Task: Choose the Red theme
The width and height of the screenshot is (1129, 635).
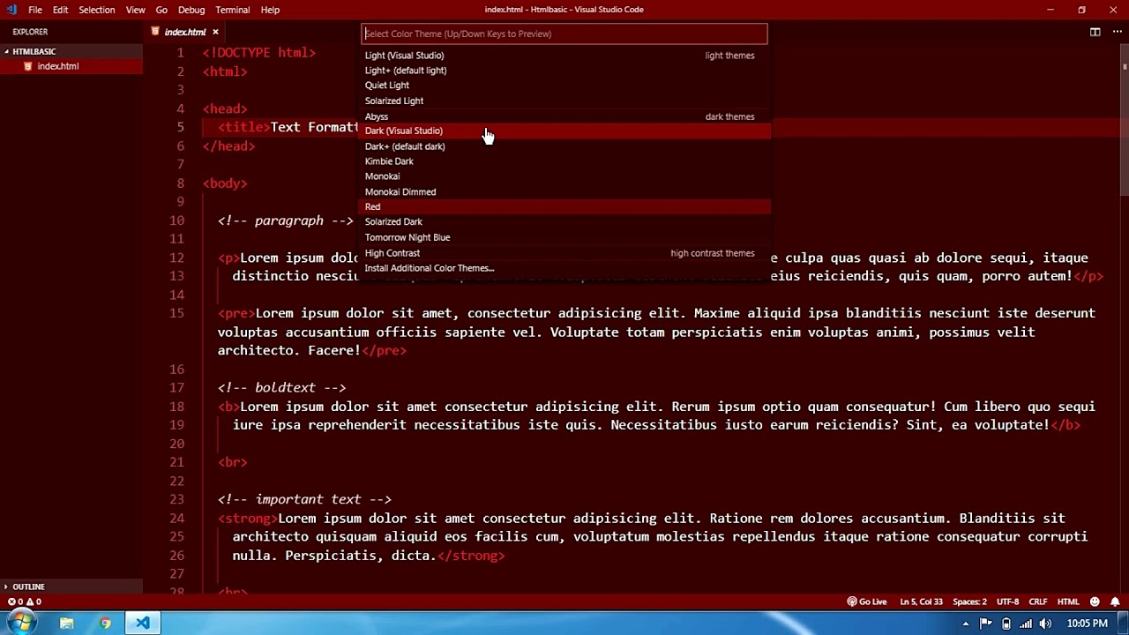Action: point(565,206)
